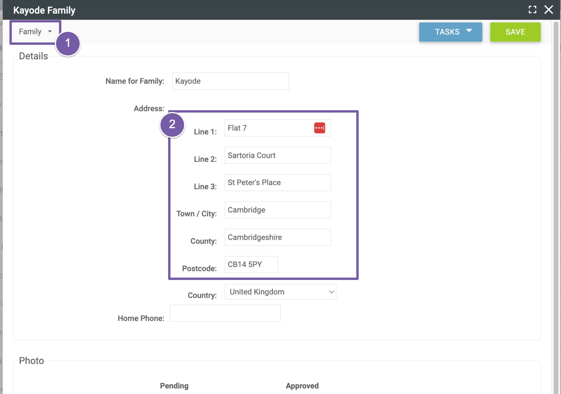Focus the Town / City field
This screenshot has width=561, height=394.
pyautogui.click(x=277, y=210)
